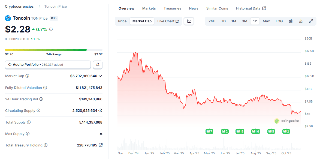
Task: Select the 7D time range
Action: (x=223, y=21)
